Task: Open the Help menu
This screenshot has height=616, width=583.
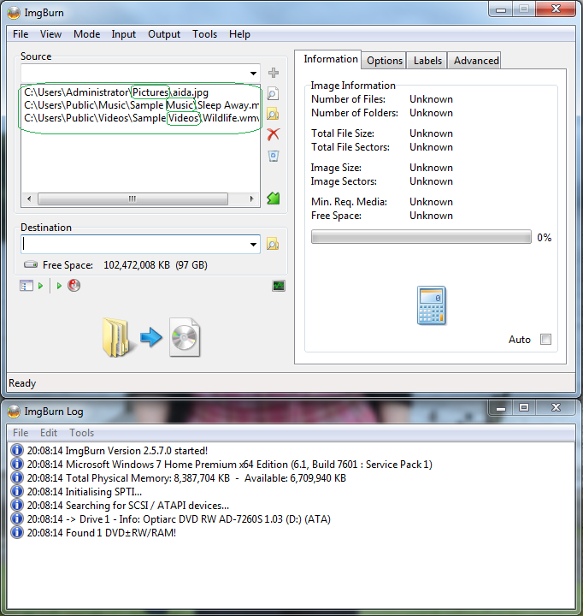Action: (x=239, y=34)
